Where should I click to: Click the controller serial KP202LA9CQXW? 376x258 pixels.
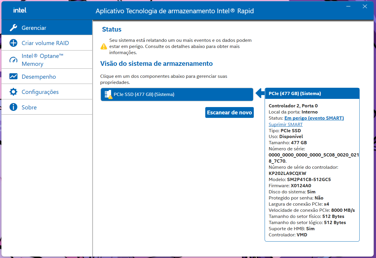coord(287,173)
